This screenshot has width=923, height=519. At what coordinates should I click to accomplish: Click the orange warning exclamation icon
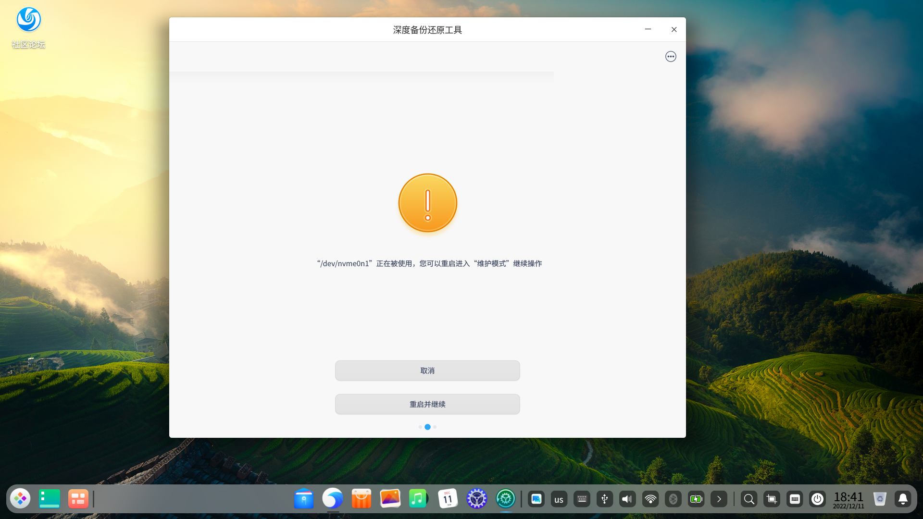pos(427,203)
